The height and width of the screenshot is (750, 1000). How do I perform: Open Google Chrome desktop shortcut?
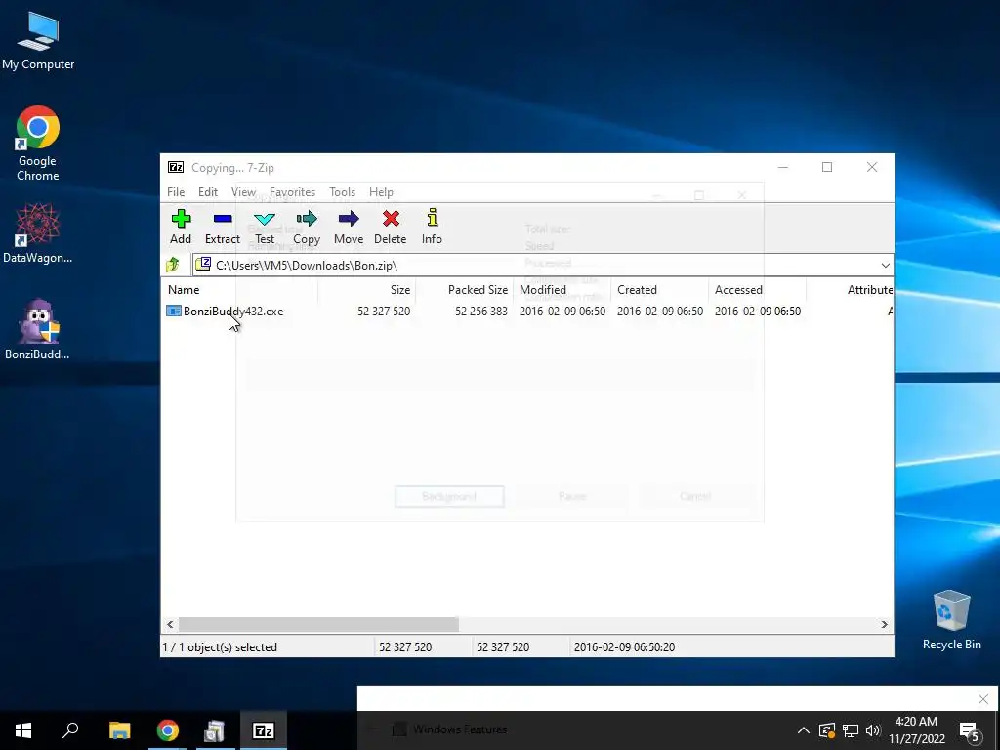point(38,145)
